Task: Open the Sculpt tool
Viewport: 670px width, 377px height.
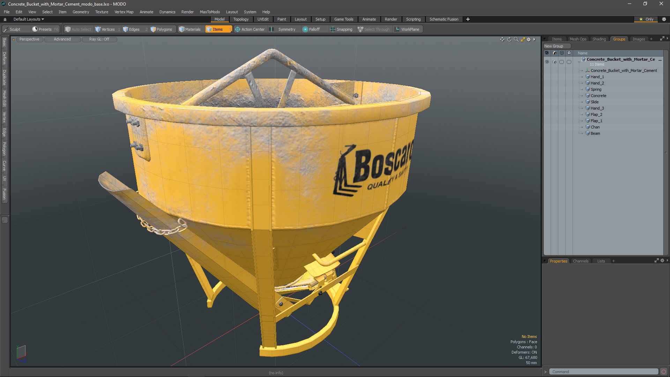Action: click(x=12, y=29)
